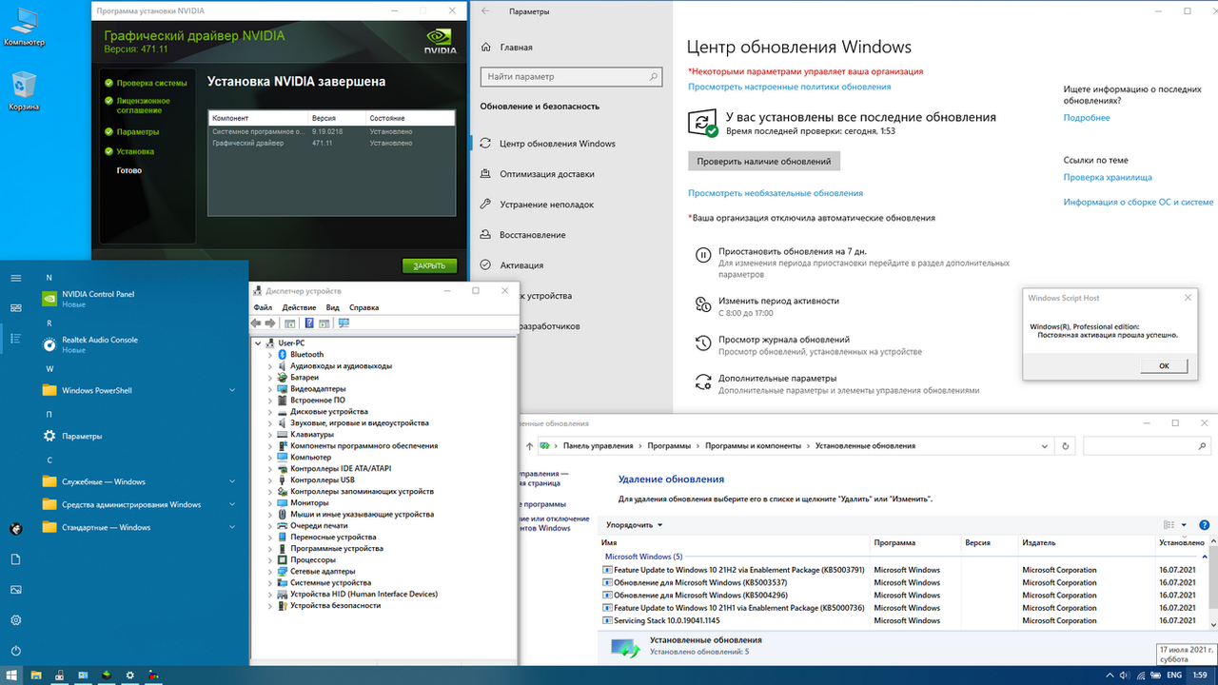The height and width of the screenshot is (685, 1218).
Task: Click the Аудиовходы и аудиовыходы speaker icon
Action: pos(283,366)
